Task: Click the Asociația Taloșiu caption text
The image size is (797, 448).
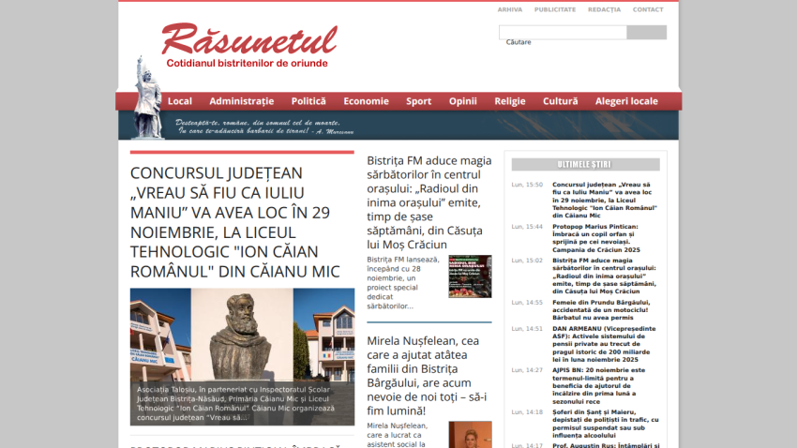Action: pyautogui.click(x=237, y=403)
